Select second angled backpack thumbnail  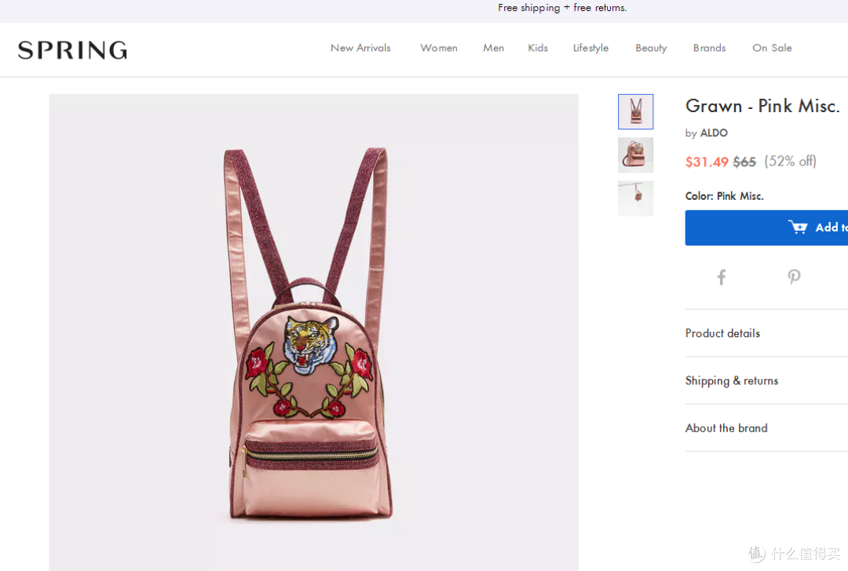coord(635,155)
